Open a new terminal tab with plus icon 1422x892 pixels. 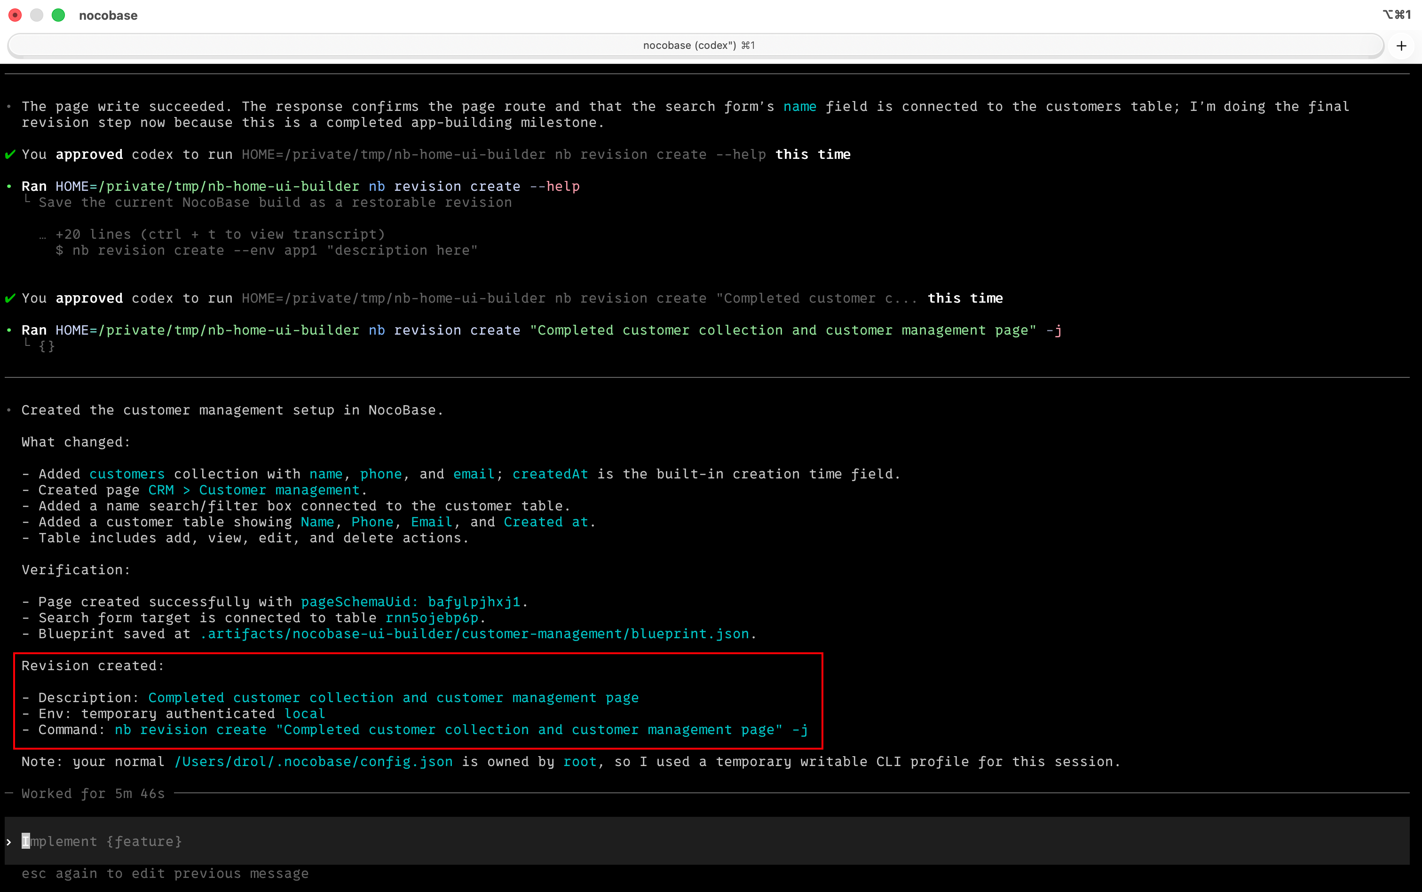pos(1401,46)
